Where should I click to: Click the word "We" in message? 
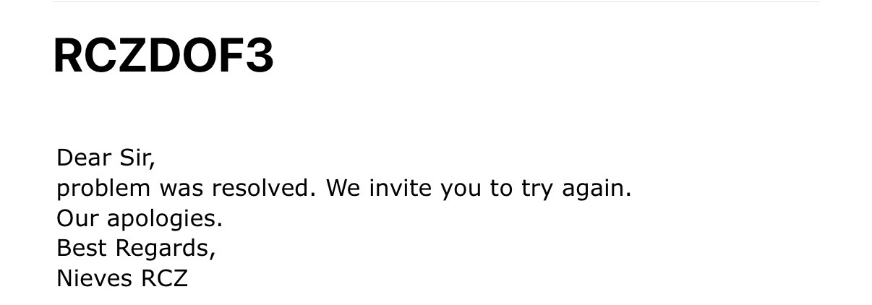343,189
